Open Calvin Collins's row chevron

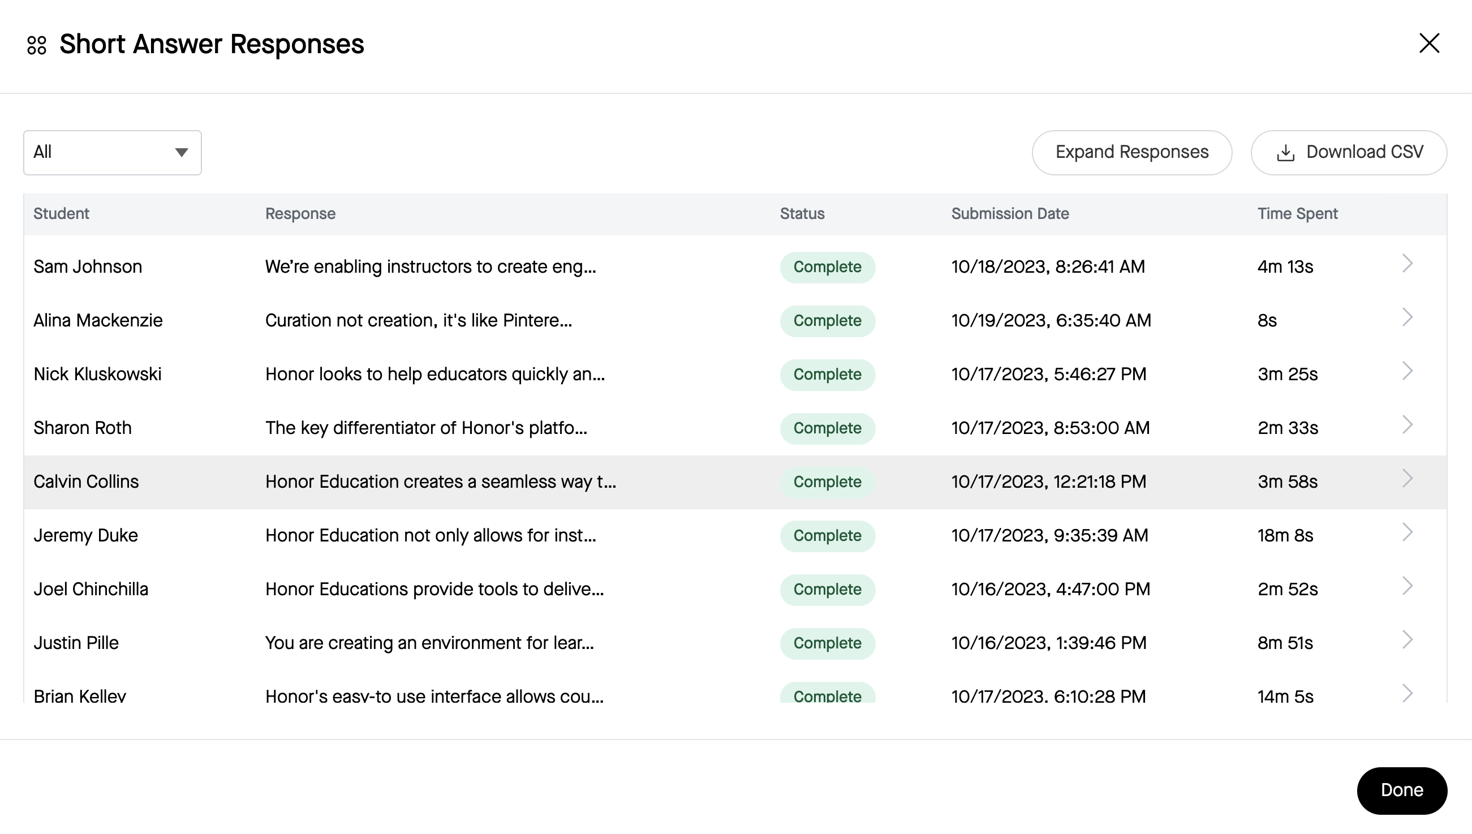1408,479
